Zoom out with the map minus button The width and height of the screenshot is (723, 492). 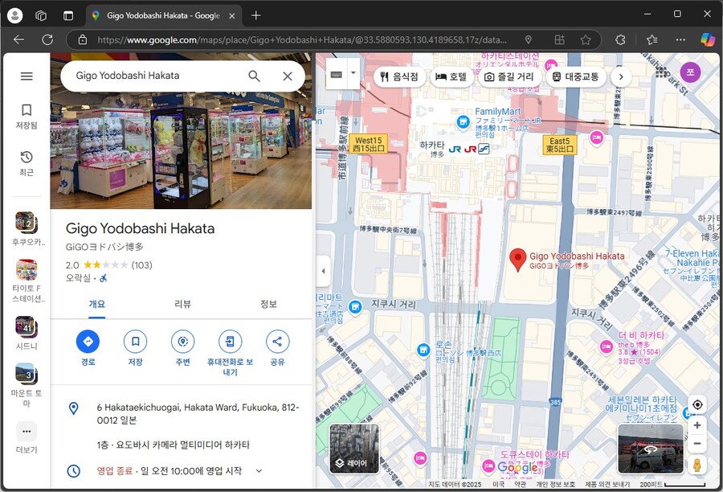click(x=697, y=444)
